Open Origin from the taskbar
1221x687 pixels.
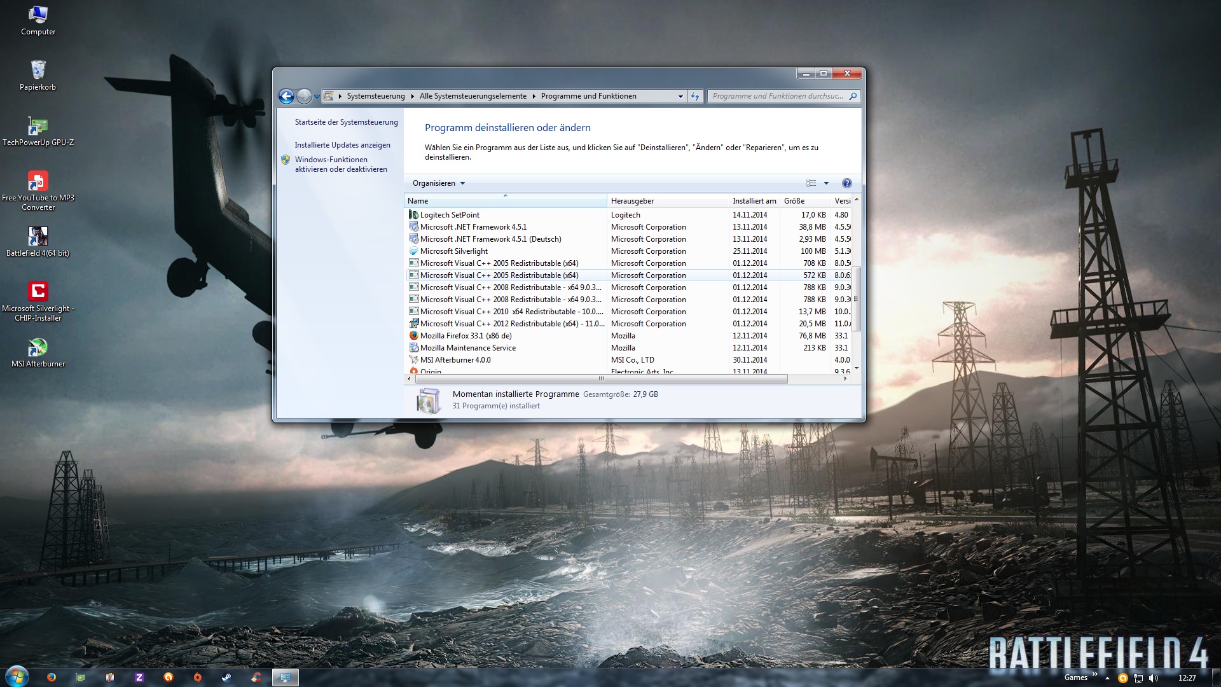197,677
